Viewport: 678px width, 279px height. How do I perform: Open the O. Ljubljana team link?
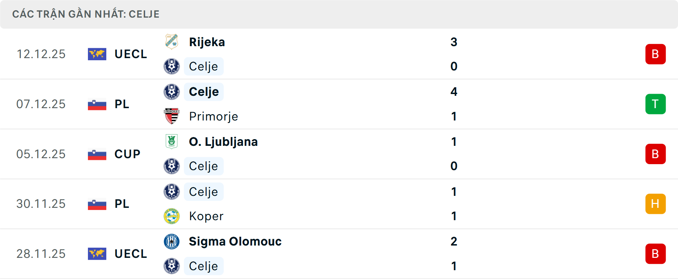[x=223, y=142]
